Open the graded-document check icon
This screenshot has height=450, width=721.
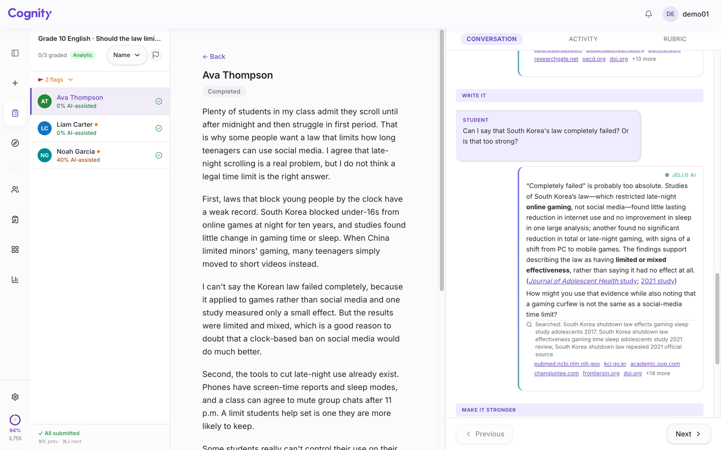coord(15,220)
